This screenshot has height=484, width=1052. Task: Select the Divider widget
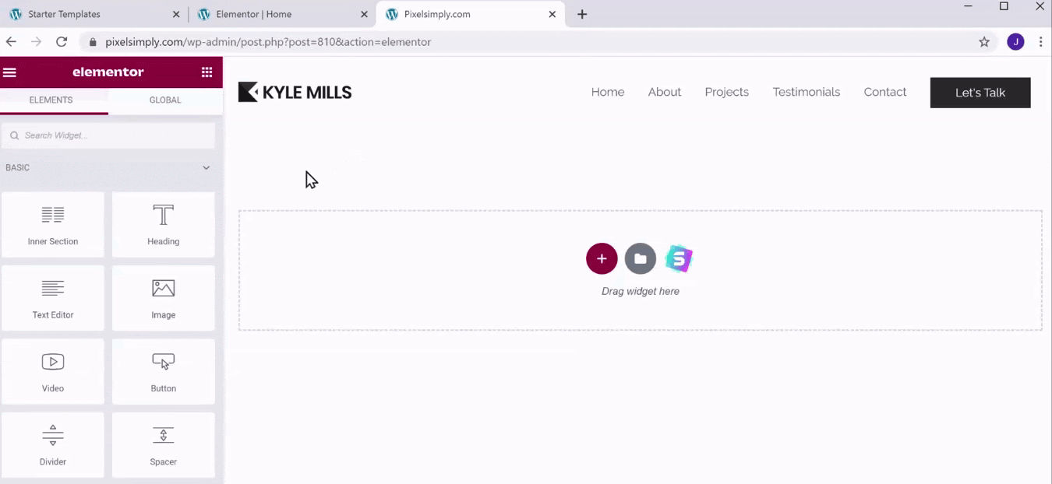click(x=52, y=444)
